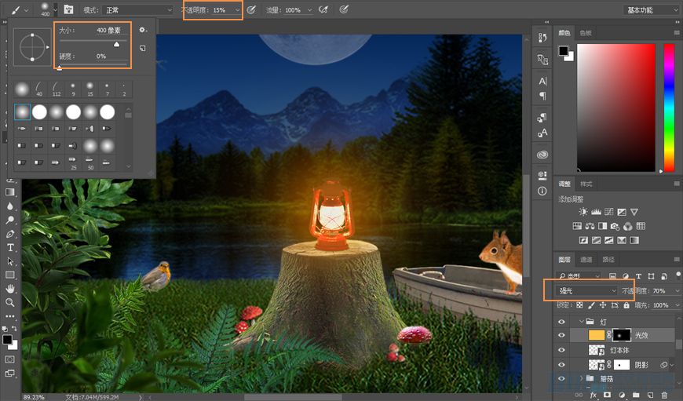Select the hard round brush preset thumbnail

coord(39,112)
